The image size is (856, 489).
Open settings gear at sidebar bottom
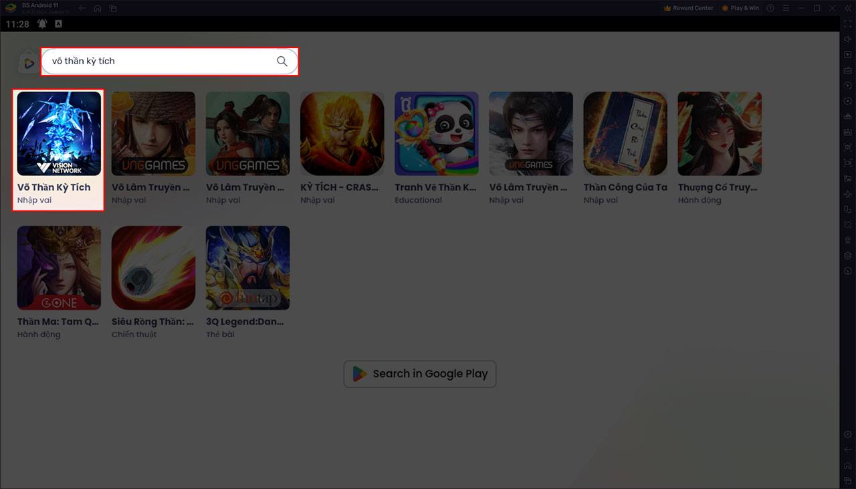point(847,434)
